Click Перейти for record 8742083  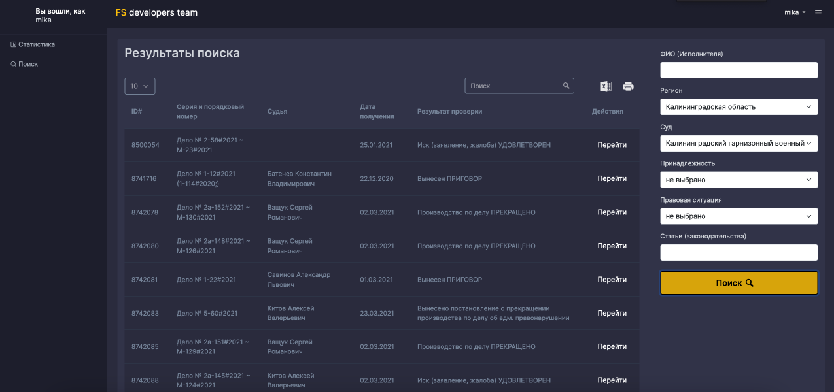612,313
